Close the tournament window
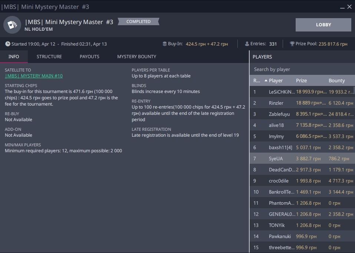 (x=349, y=7)
